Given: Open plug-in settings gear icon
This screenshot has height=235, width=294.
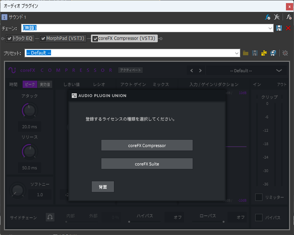Looking at the screenshot, I should pyautogui.click(x=285, y=53).
